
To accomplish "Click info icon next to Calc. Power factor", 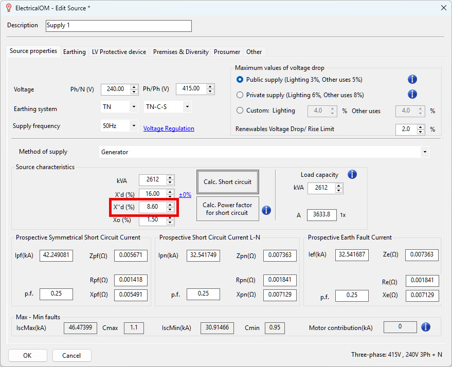I will [x=266, y=210].
